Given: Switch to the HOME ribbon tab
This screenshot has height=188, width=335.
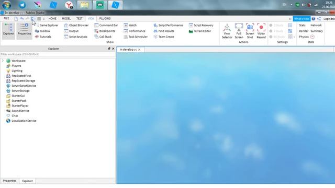Looking at the screenshot, I should pos(52,19).
